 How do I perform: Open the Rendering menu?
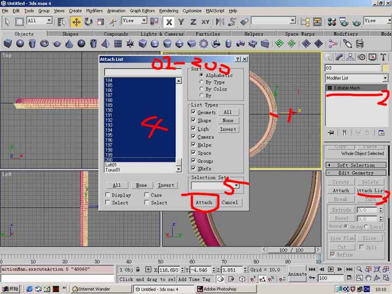[169, 11]
